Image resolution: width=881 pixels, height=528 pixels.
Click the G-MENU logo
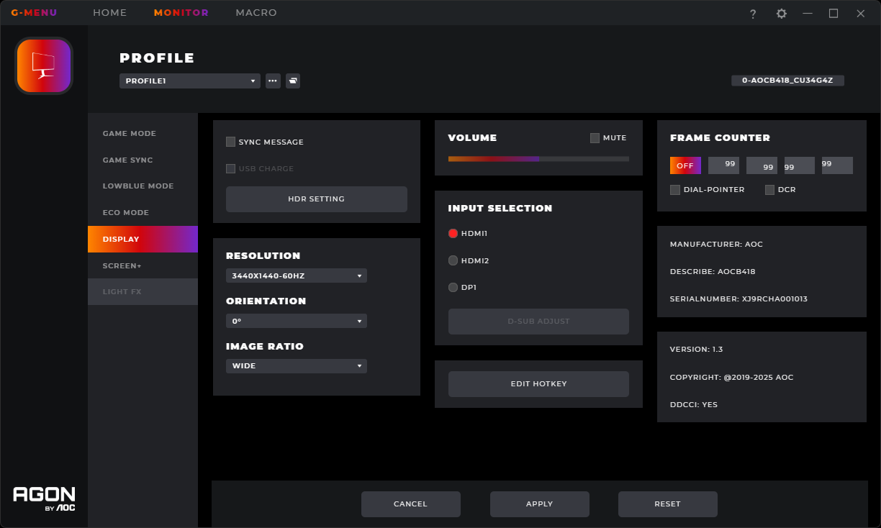coord(34,13)
